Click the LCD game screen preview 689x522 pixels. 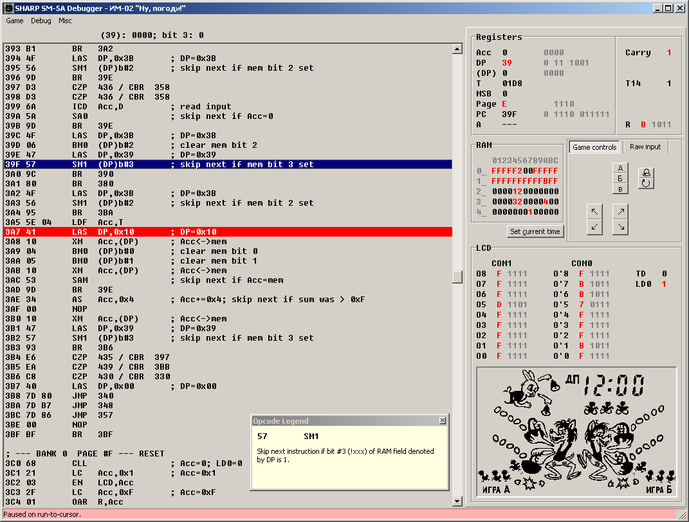(576, 433)
